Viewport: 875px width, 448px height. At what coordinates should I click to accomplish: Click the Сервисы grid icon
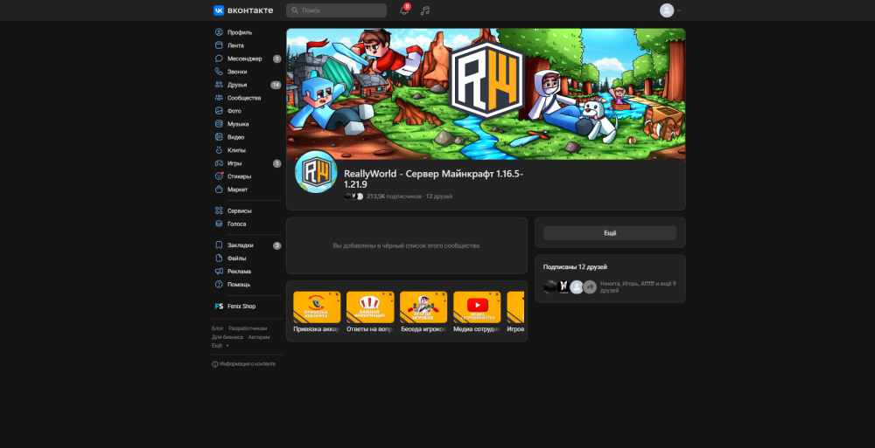pyautogui.click(x=219, y=210)
